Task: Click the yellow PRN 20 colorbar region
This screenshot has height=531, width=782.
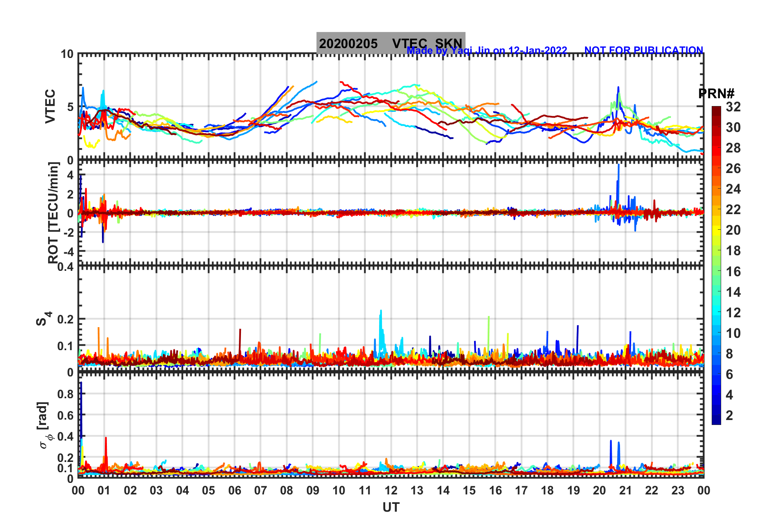Action: pos(716,230)
